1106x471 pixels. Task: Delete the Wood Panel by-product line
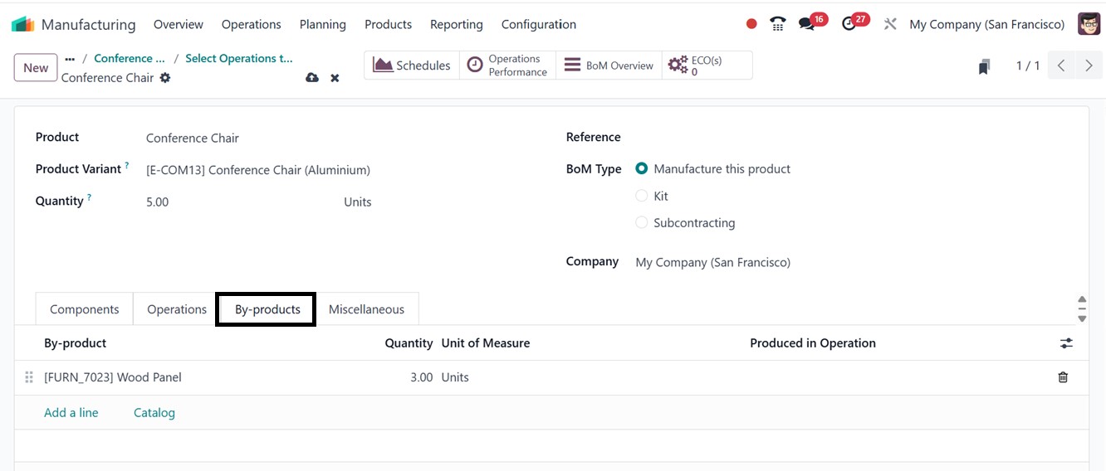(1063, 377)
